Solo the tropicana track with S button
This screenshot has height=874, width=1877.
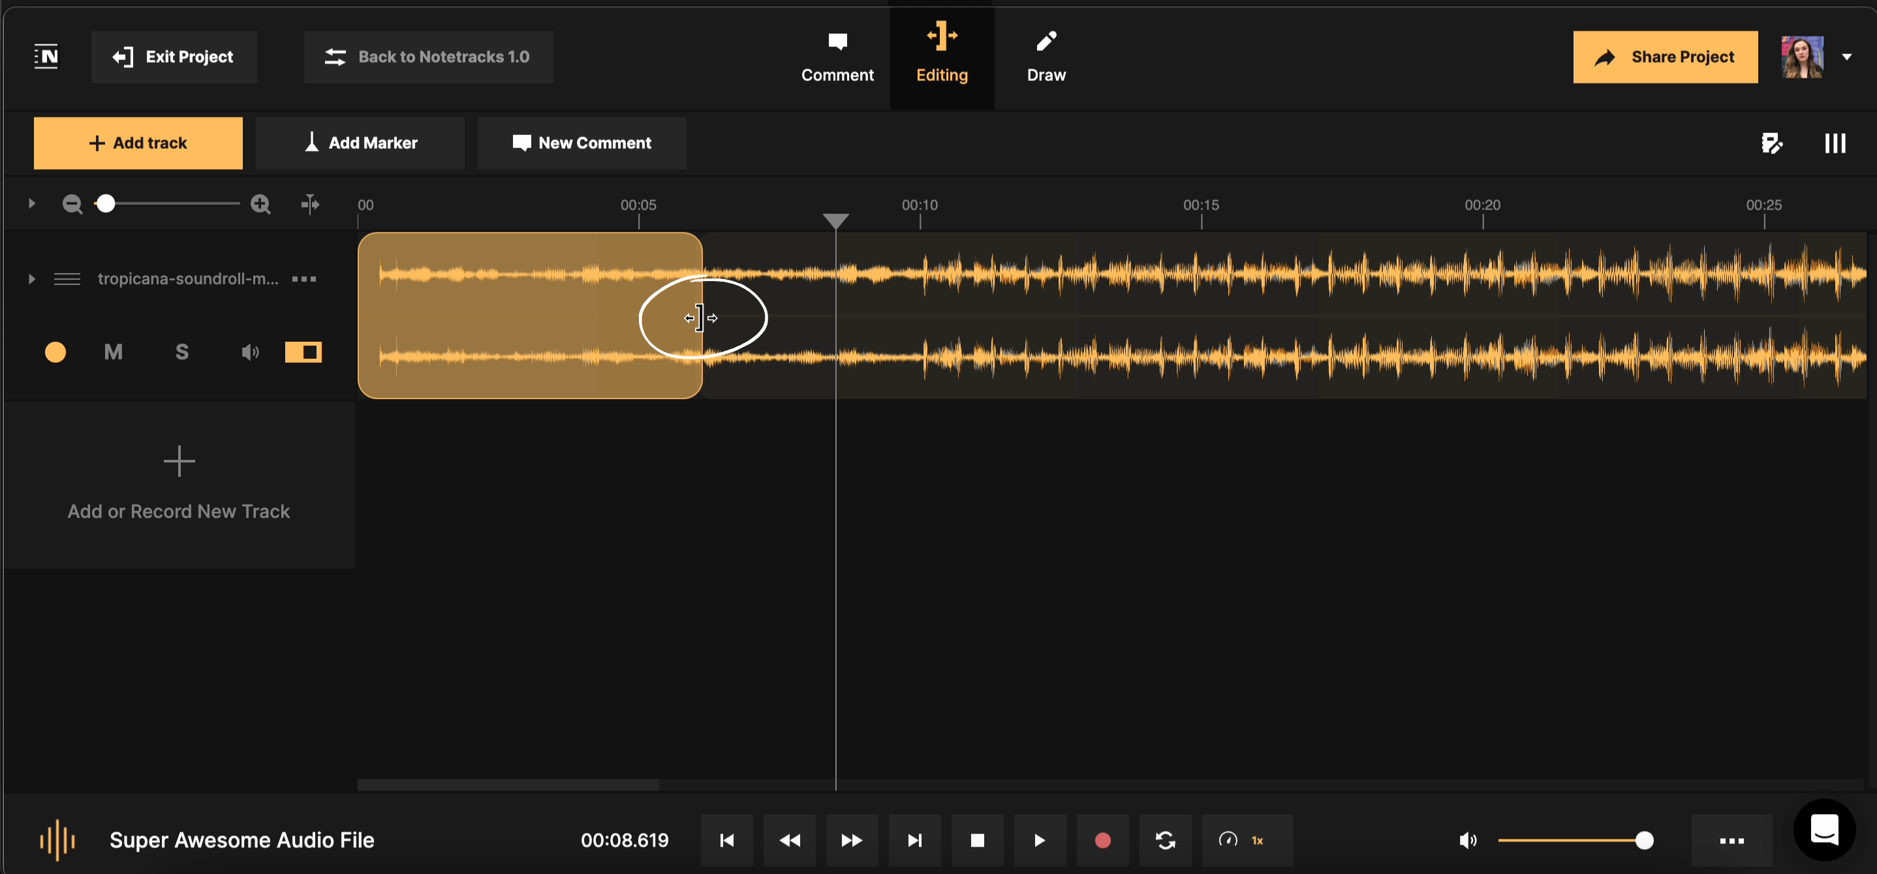click(181, 352)
